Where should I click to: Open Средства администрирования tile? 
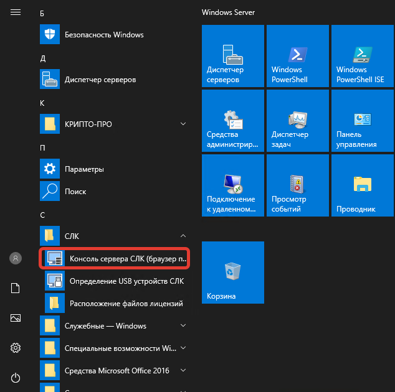(x=232, y=121)
